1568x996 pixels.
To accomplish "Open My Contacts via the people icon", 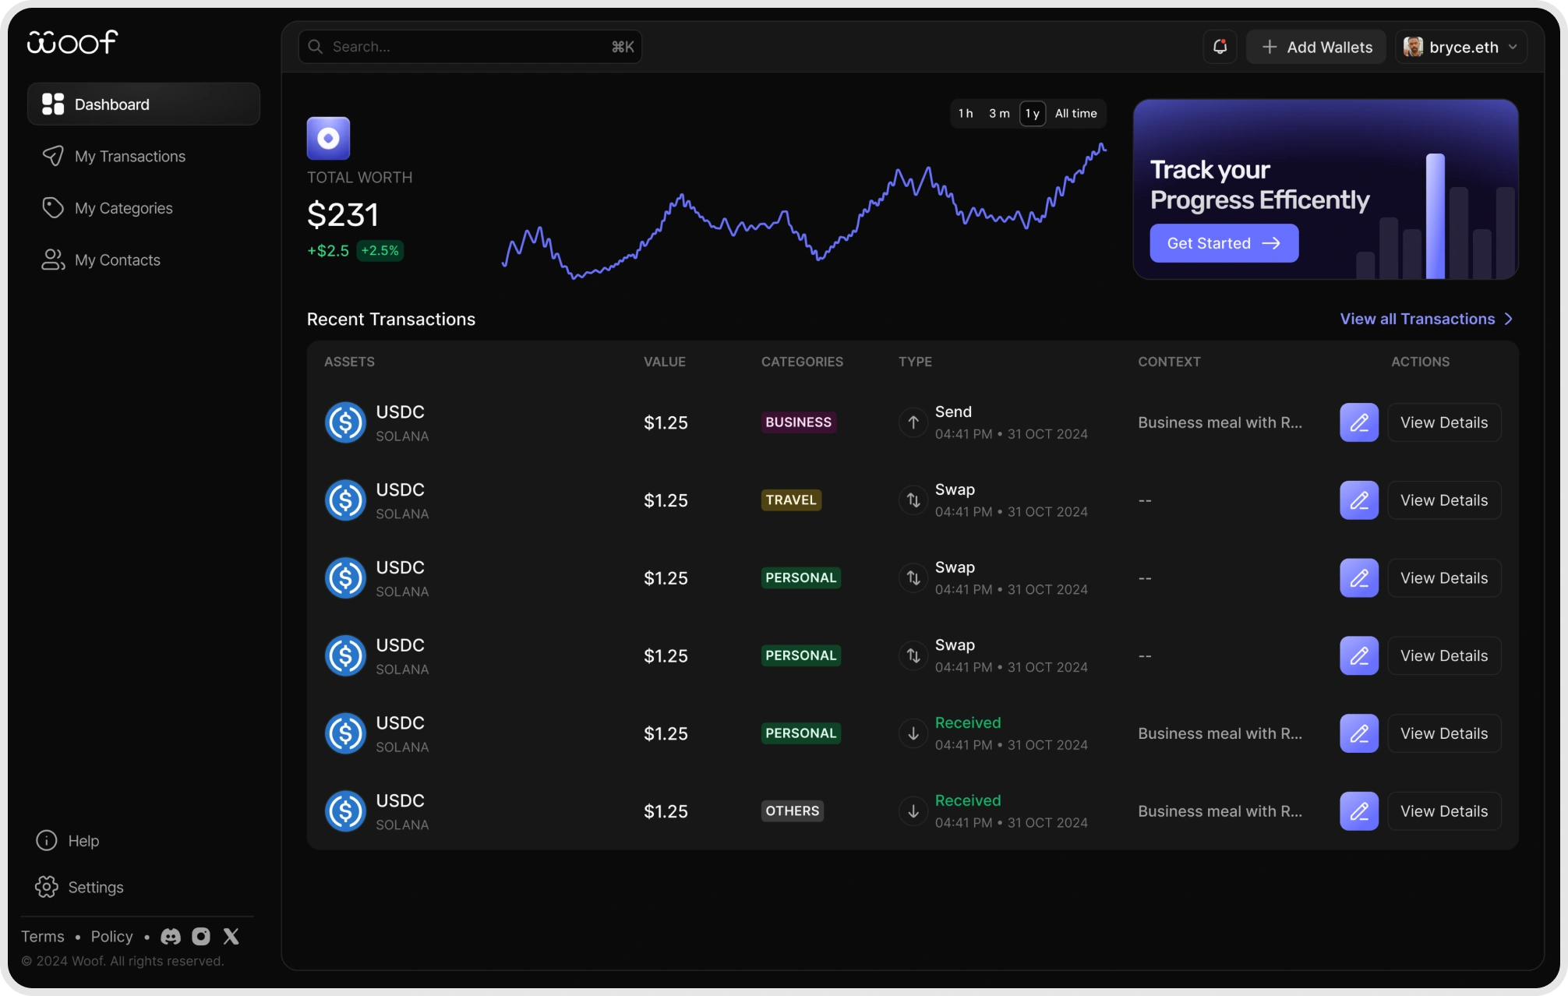I will (52, 260).
